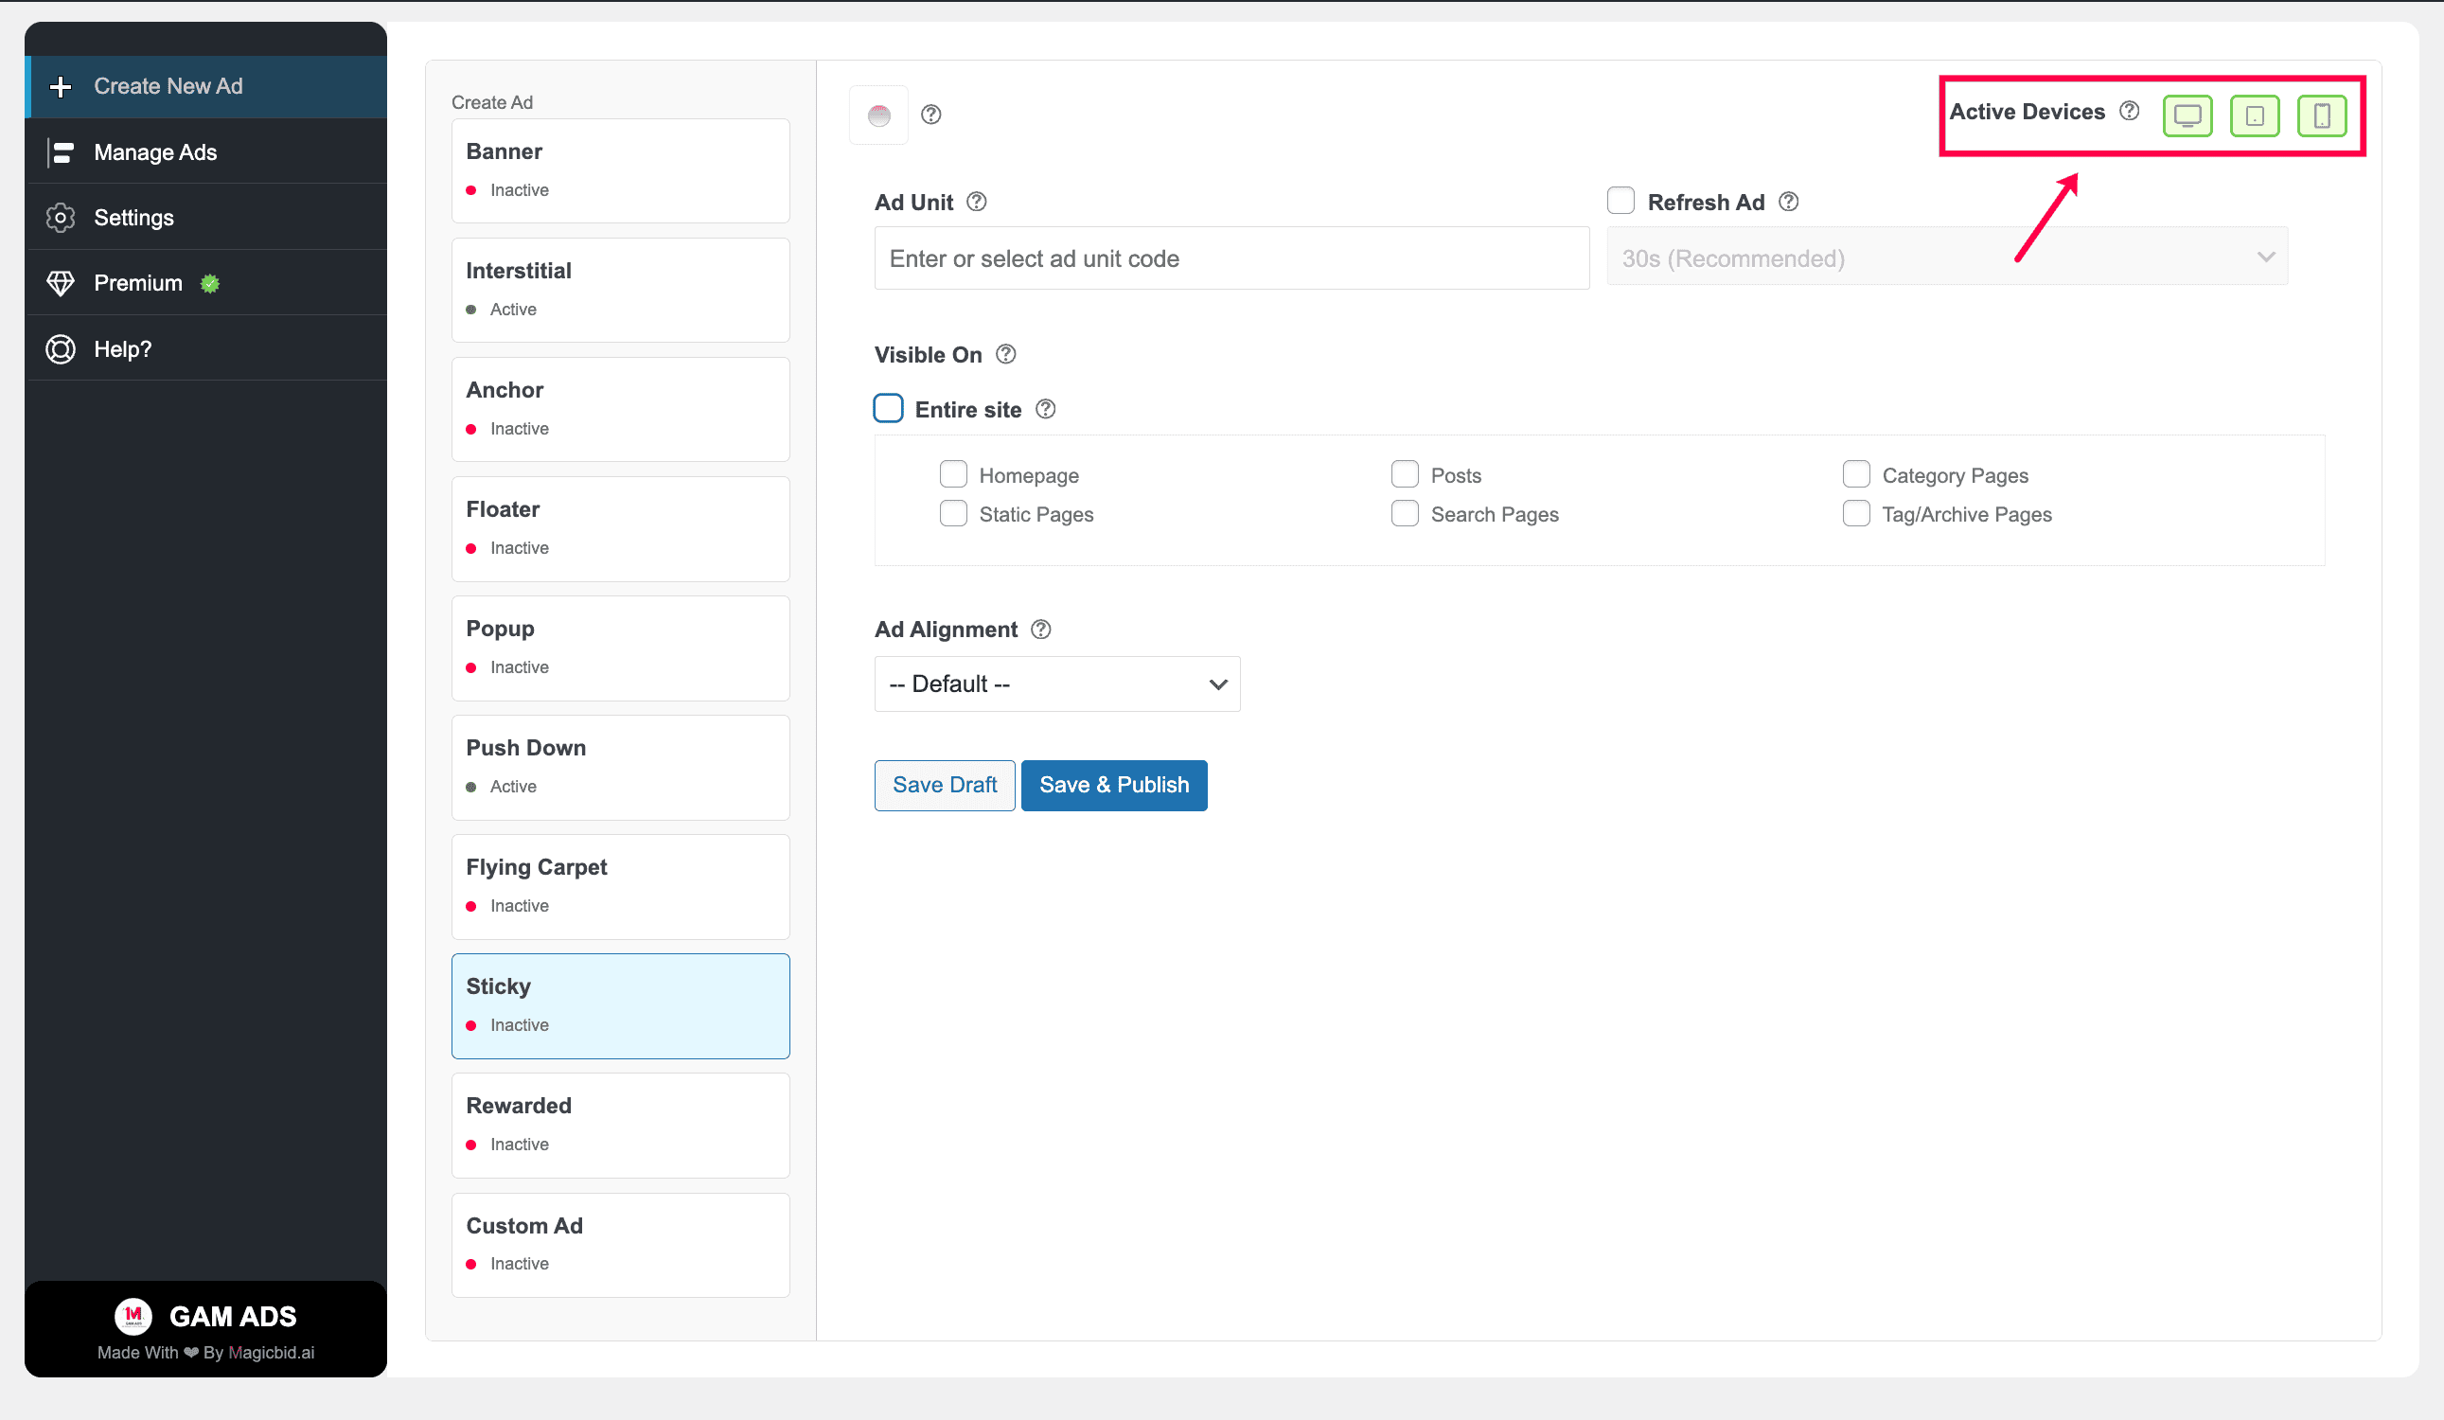
Task: Click the Premium diamond icon
Action: [61, 283]
